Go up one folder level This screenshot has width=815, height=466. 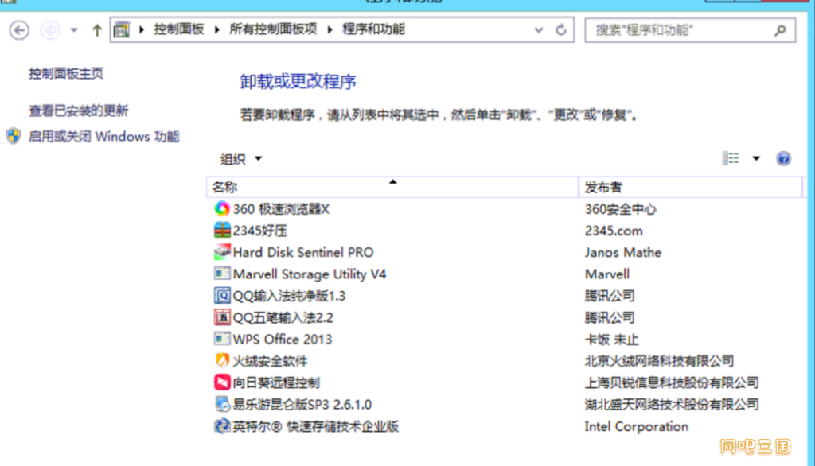(x=96, y=30)
